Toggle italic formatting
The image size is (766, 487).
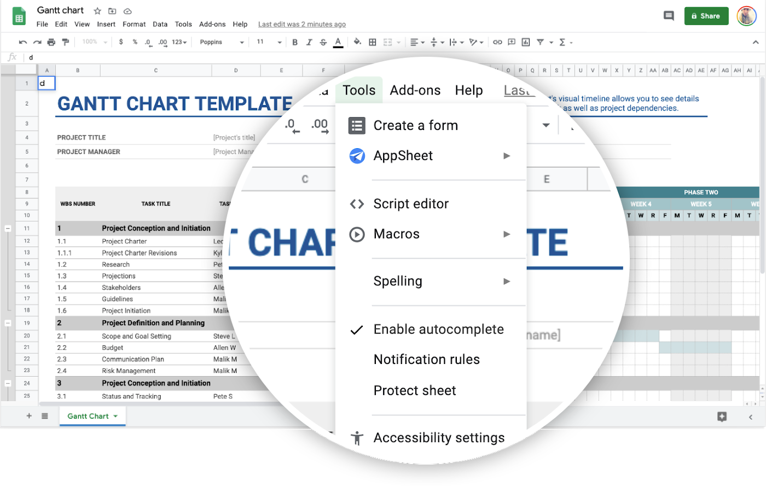click(309, 42)
